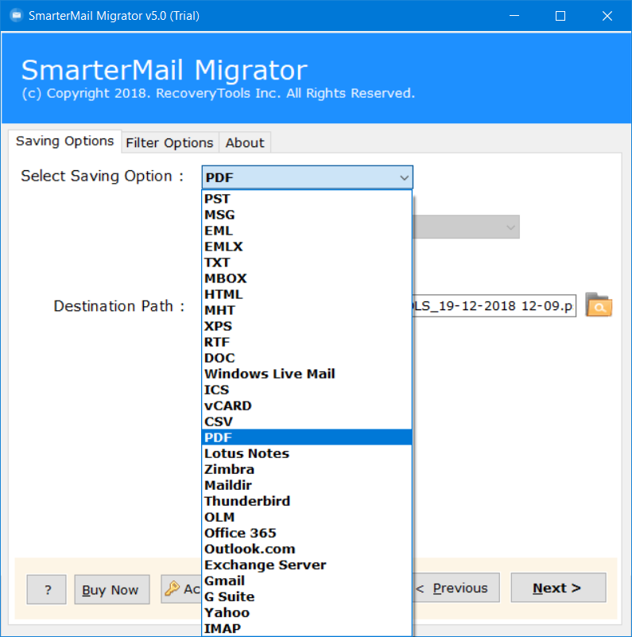This screenshot has height=637, width=632.
Task: Choose Yahoo from the list
Action: [x=307, y=612]
